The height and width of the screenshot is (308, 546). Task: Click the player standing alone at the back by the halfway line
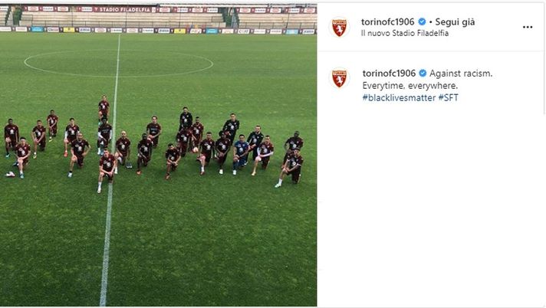point(104,108)
